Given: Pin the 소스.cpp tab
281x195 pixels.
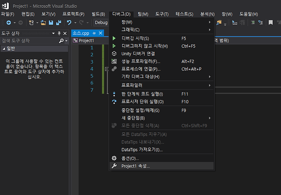Looking at the screenshot, I should point(94,33).
